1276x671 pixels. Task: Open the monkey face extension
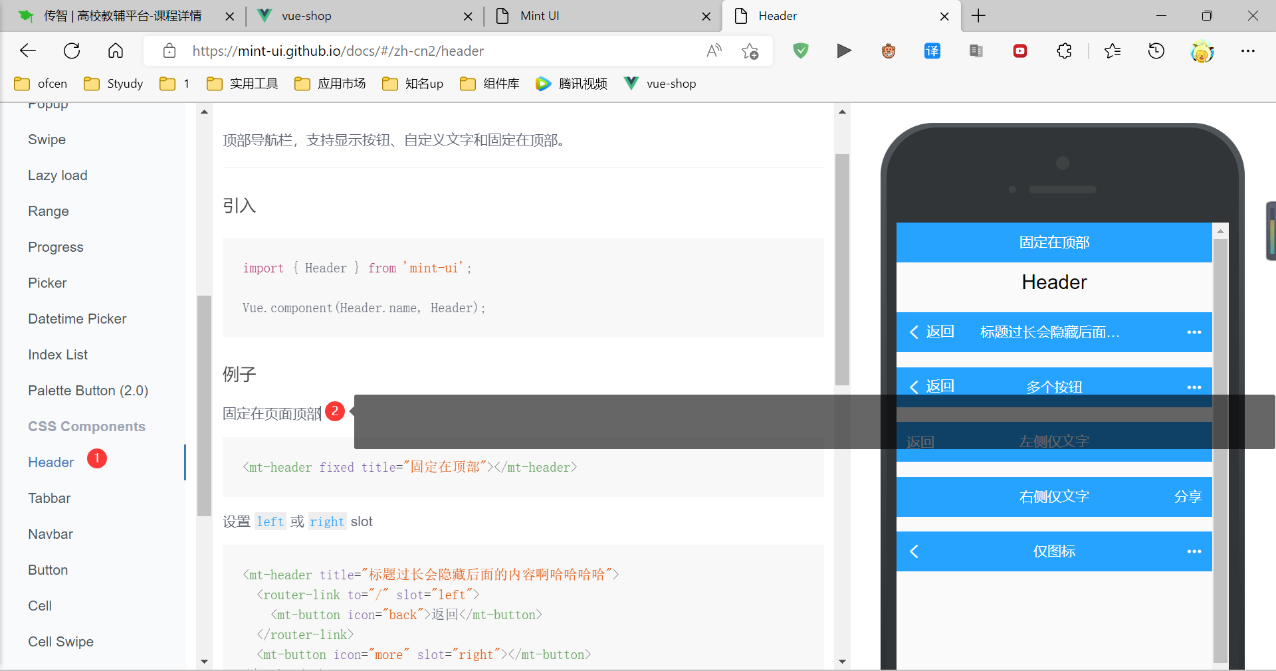click(x=889, y=50)
